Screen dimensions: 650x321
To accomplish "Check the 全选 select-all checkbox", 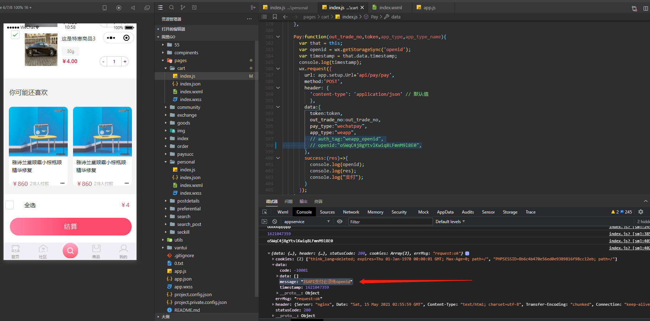I will pos(10,205).
